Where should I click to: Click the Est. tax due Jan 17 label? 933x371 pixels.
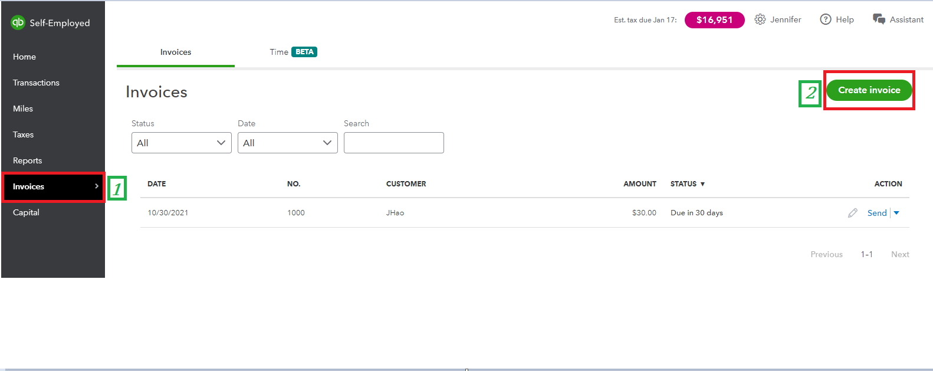click(x=645, y=20)
